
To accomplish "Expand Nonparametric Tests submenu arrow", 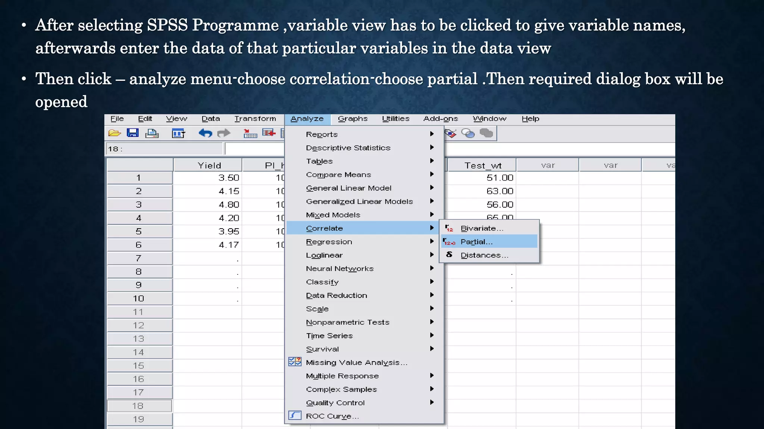I will [x=432, y=321].
